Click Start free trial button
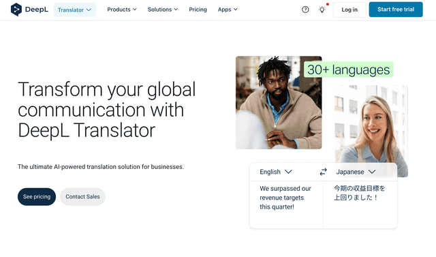This screenshot has height=257, width=436. click(396, 10)
